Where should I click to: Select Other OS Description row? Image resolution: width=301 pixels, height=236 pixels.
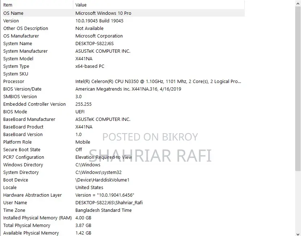pyautogui.click(x=123, y=28)
